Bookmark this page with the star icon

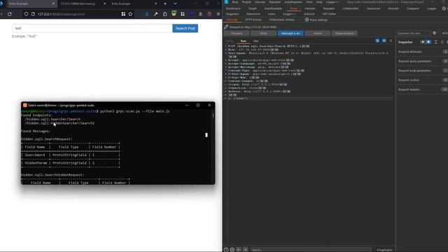131,14
